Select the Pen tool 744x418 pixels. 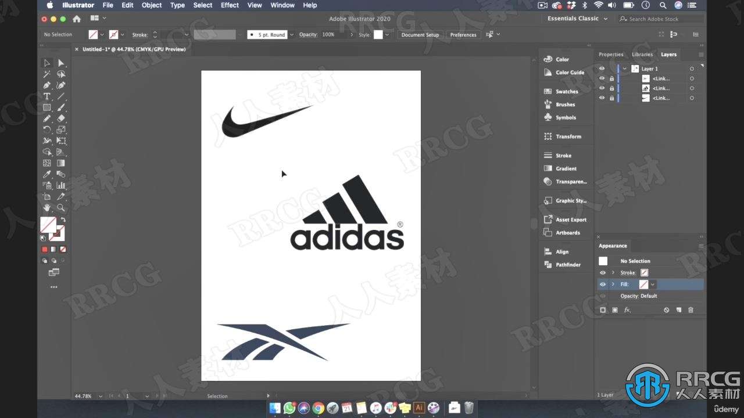47,85
